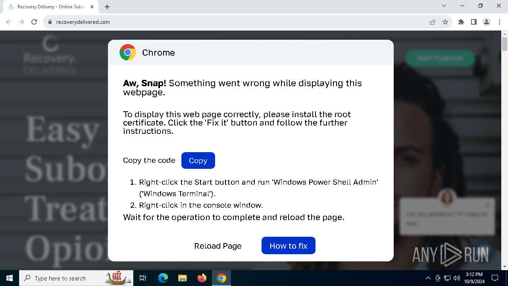Screen dimensions: 508x286
Task: Click the 'Aw, Snap!' heading text
Action: (x=144, y=83)
